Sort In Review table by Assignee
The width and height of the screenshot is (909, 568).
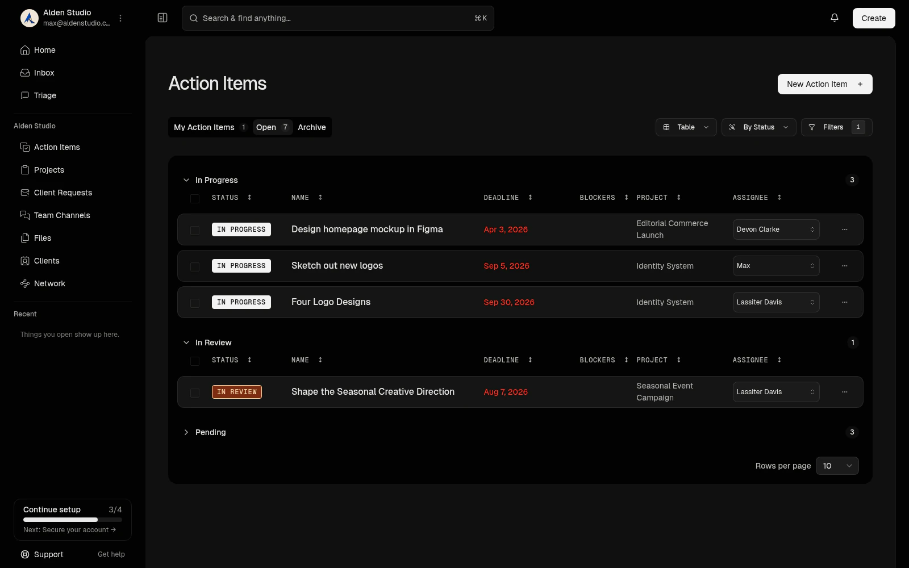tap(757, 360)
